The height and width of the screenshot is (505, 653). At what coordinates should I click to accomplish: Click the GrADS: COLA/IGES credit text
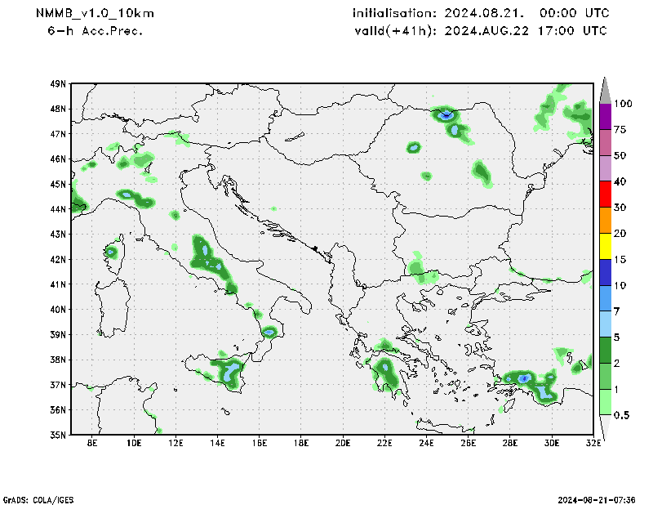click(34, 498)
